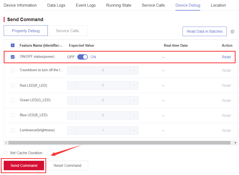Uncheck the ON/OFF status(power) checkbox
239x175 pixels.
click(13, 57)
